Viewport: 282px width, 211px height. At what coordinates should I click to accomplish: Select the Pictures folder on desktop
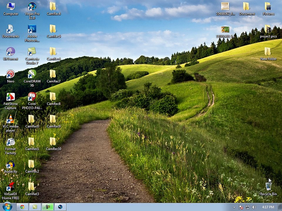[268, 9]
